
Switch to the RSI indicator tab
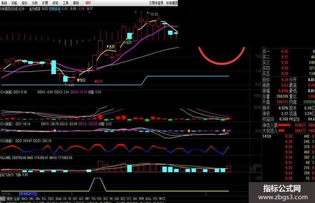105,199
